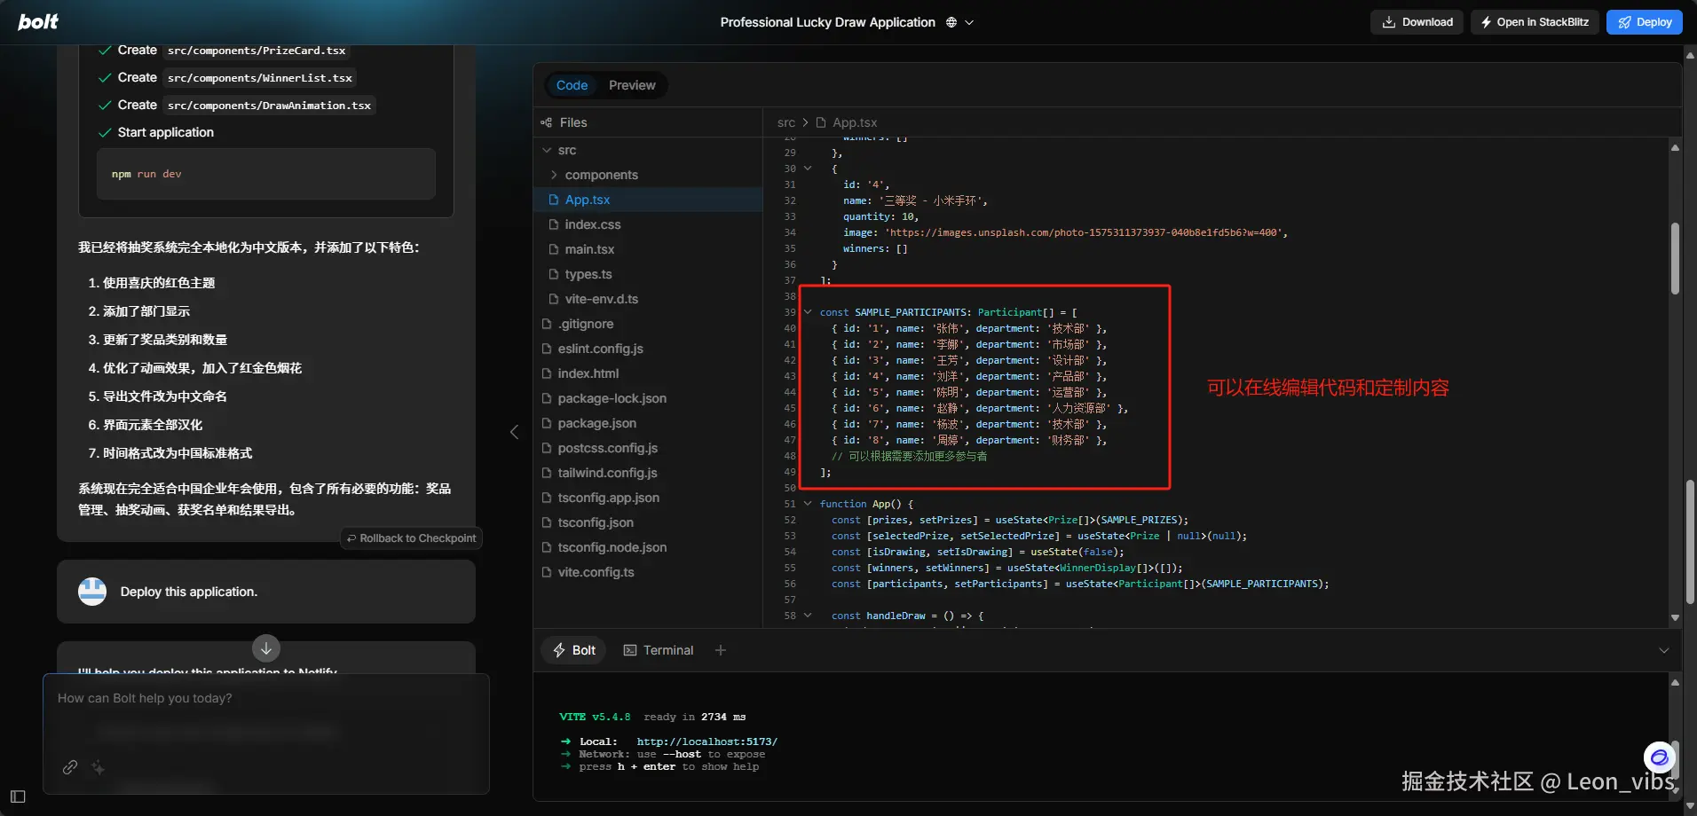Open tsconfig.node.json file
This screenshot has width=1697, height=816.
click(x=648, y=547)
